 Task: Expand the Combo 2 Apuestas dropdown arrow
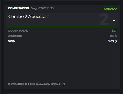(114, 21)
